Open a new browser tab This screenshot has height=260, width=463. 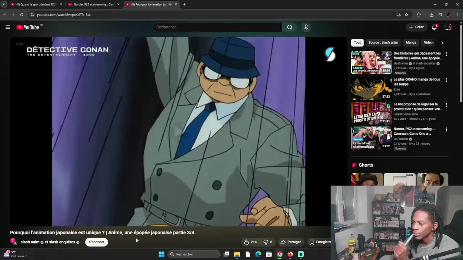click(184, 4)
